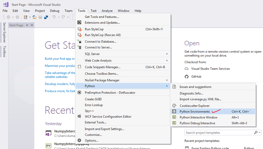Click the Cookiecutter Explorer palette icon
Image resolution: width=263 pixels, height=149 pixels.
pyautogui.click(x=174, y=106)
